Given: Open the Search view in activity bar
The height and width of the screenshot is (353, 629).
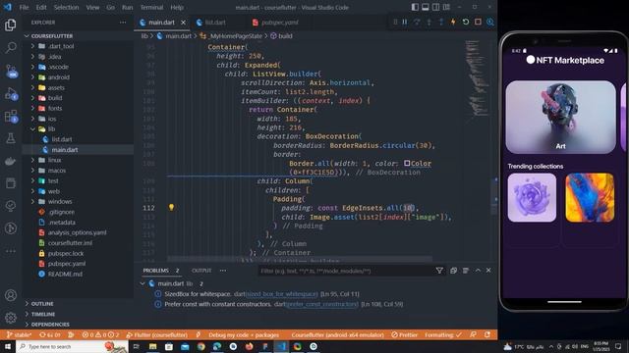Looking at the screenshot, I should click(x=11, y=47).
